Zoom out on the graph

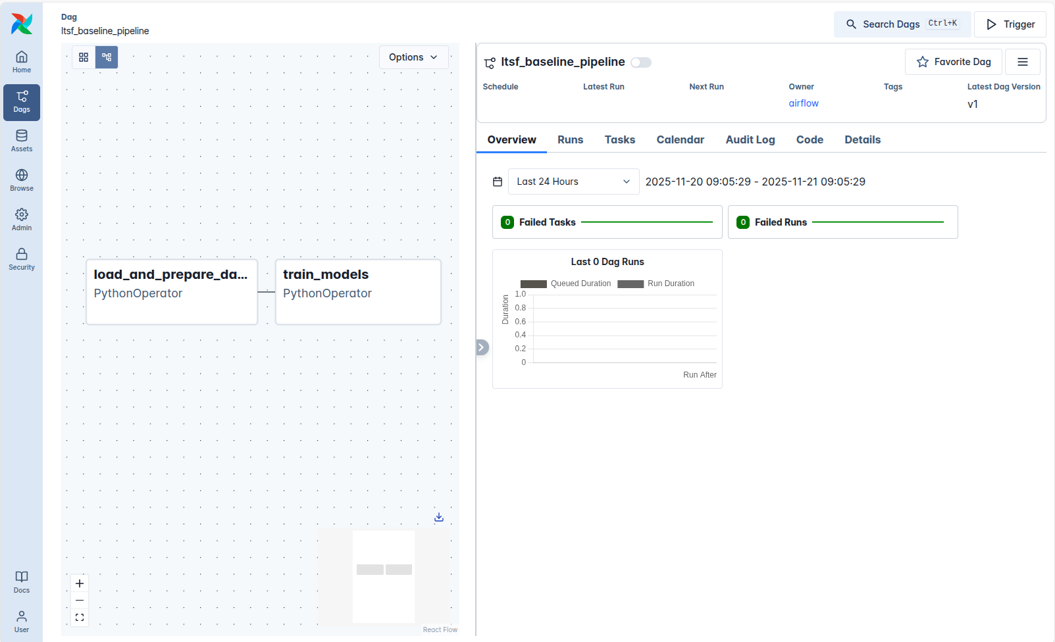[80, 601]
